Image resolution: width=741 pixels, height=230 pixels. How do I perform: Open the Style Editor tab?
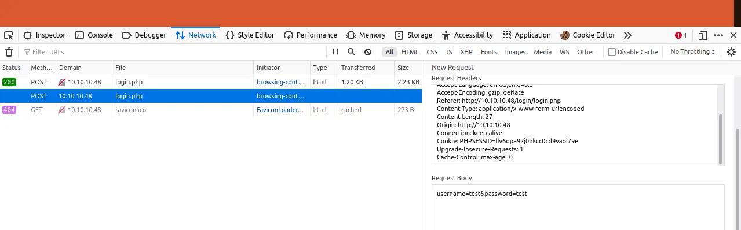[x=250, y=35]
